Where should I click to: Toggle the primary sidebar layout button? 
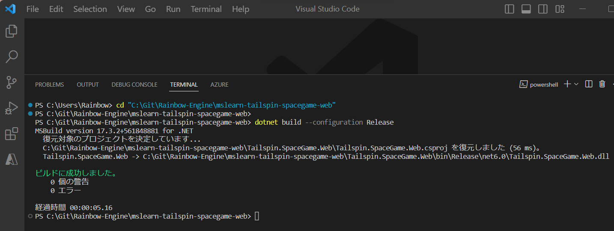point(510,9)
